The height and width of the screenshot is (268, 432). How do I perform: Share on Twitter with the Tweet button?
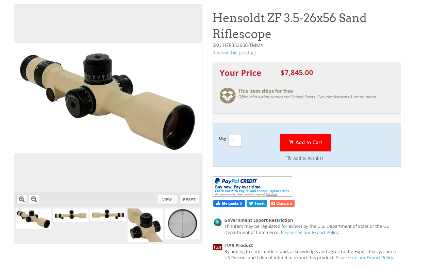click(x=257, y=203)
